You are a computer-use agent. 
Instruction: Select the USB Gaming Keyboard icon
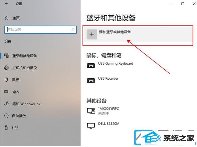pos(91,66)
